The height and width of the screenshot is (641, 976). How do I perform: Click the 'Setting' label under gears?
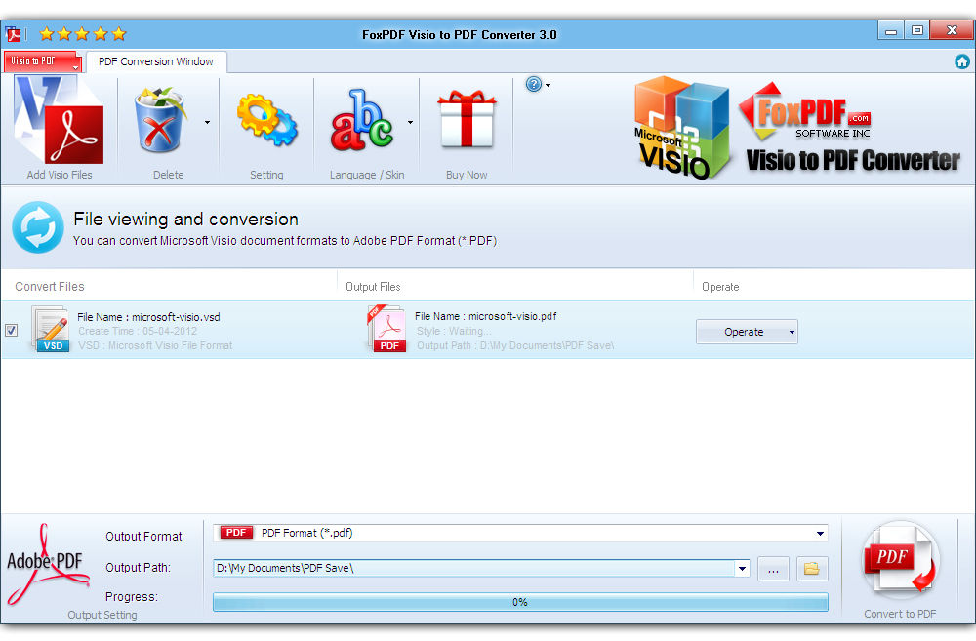[266, 175]
